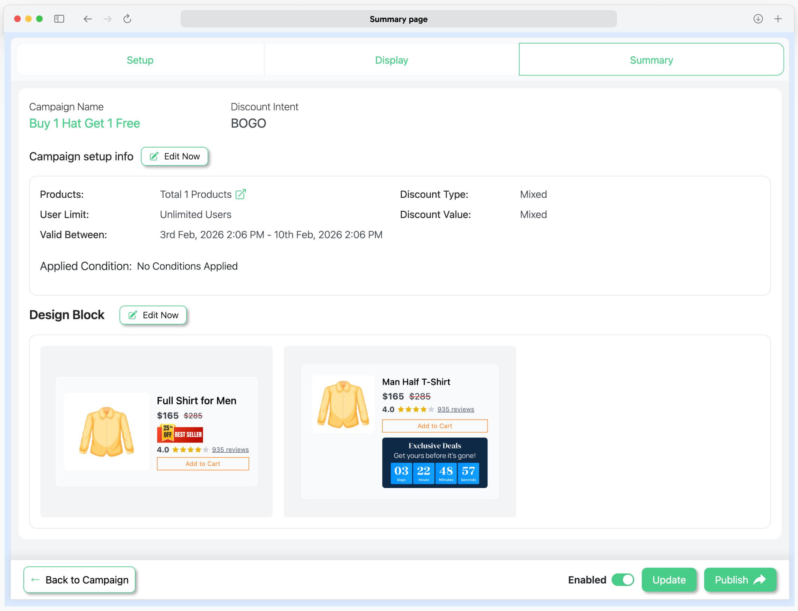798x611 pixels.
Task: Reload the page with the refresh icon
Action: coord(127,19)
